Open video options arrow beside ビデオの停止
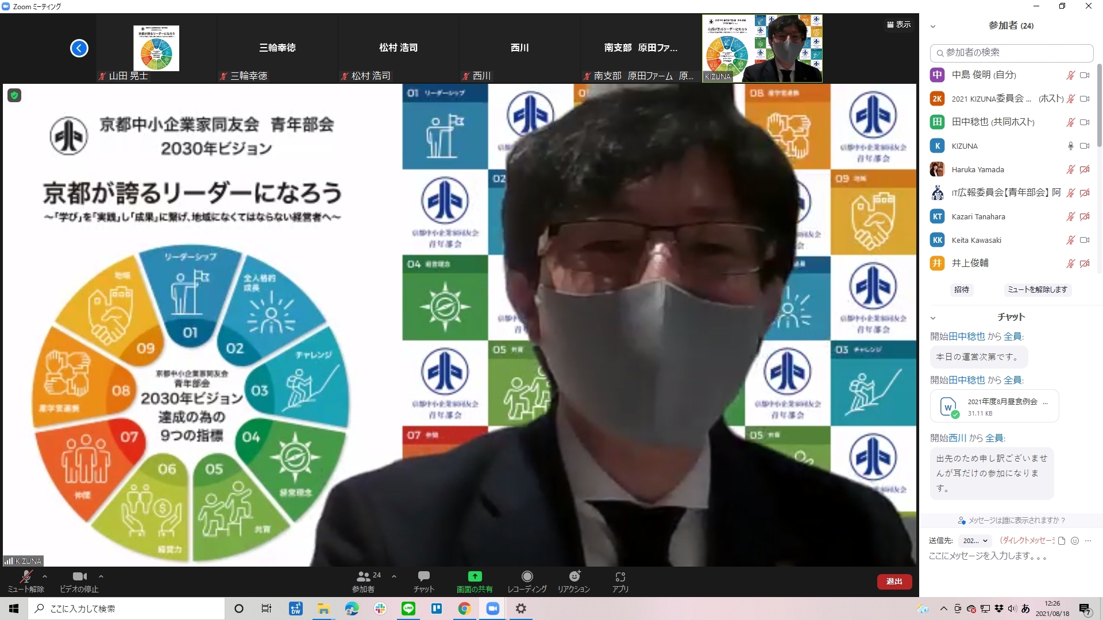Image resolution: width=1103 pixels, height=620 pixels. [101, 576]
